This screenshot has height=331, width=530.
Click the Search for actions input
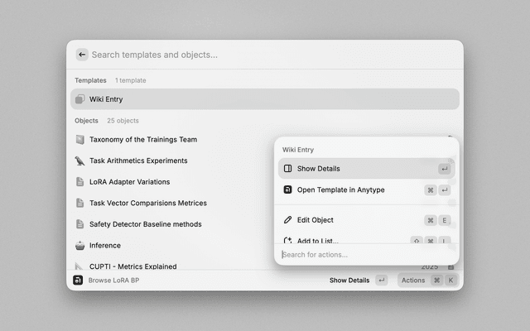(x=364, y=255)
